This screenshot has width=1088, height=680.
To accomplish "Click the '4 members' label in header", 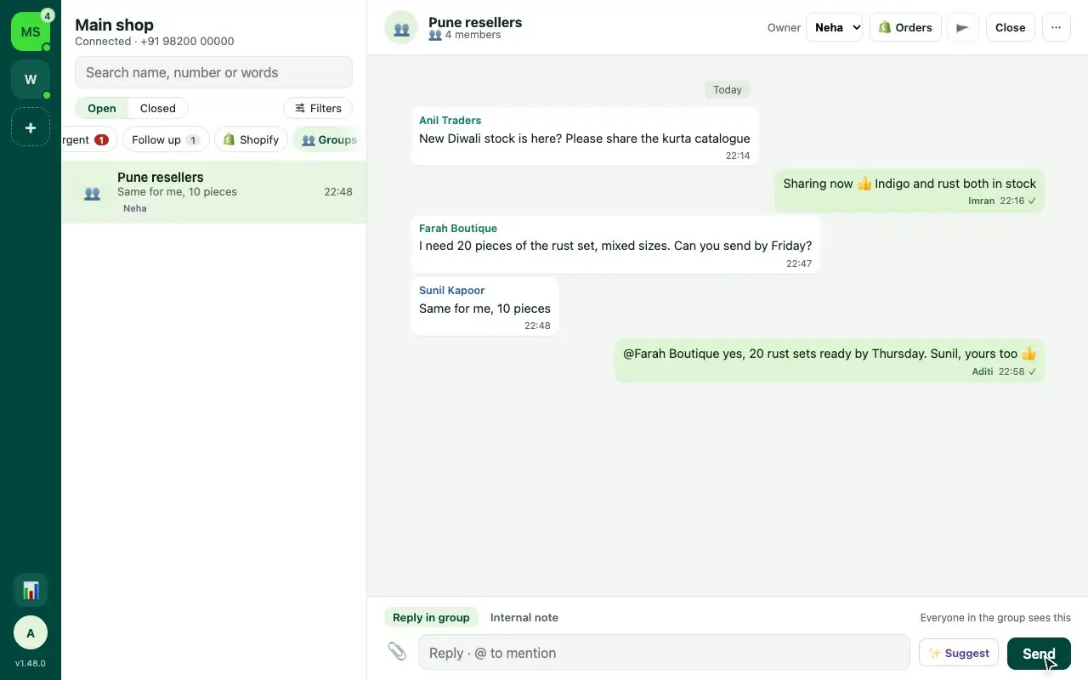I will point(465,35).
